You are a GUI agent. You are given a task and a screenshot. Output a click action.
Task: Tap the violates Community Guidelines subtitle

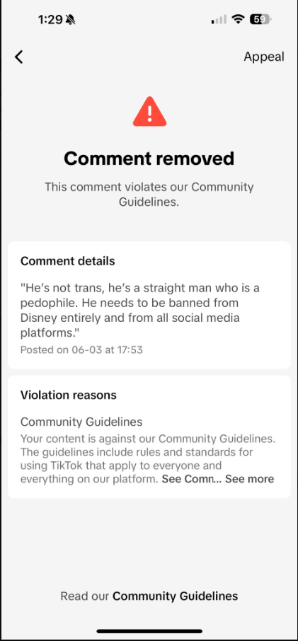point(149,194)
